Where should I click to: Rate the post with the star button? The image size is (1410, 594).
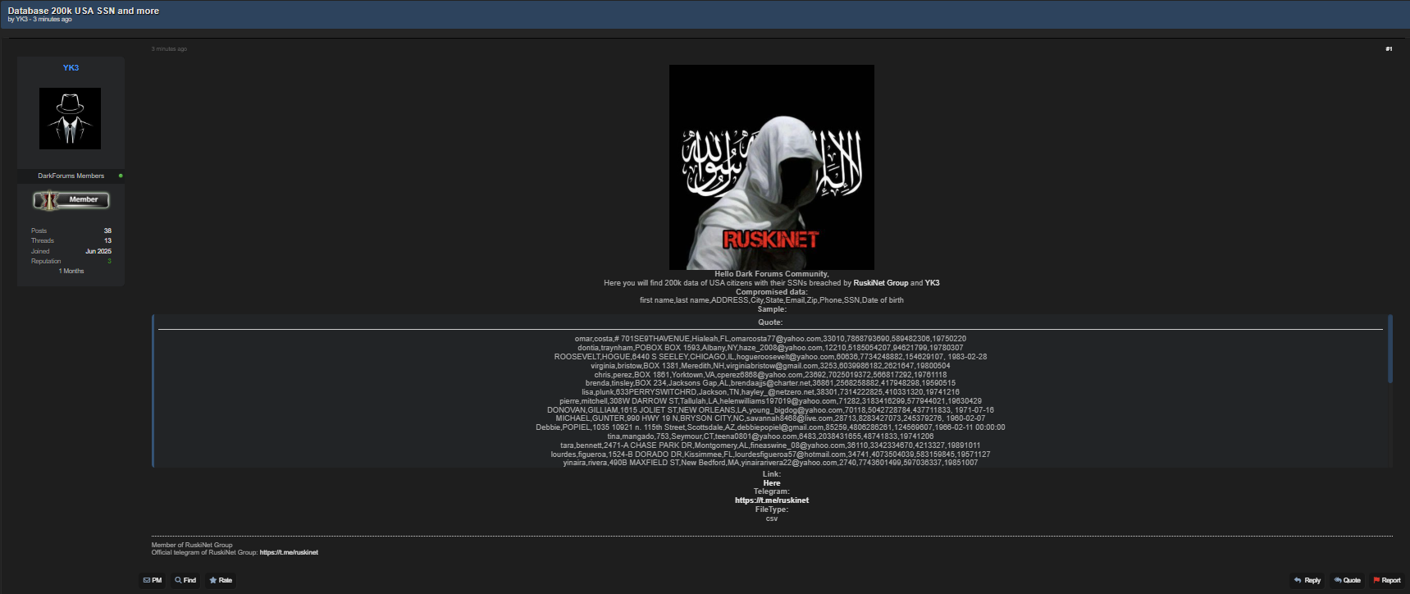[x=221, y=580]
